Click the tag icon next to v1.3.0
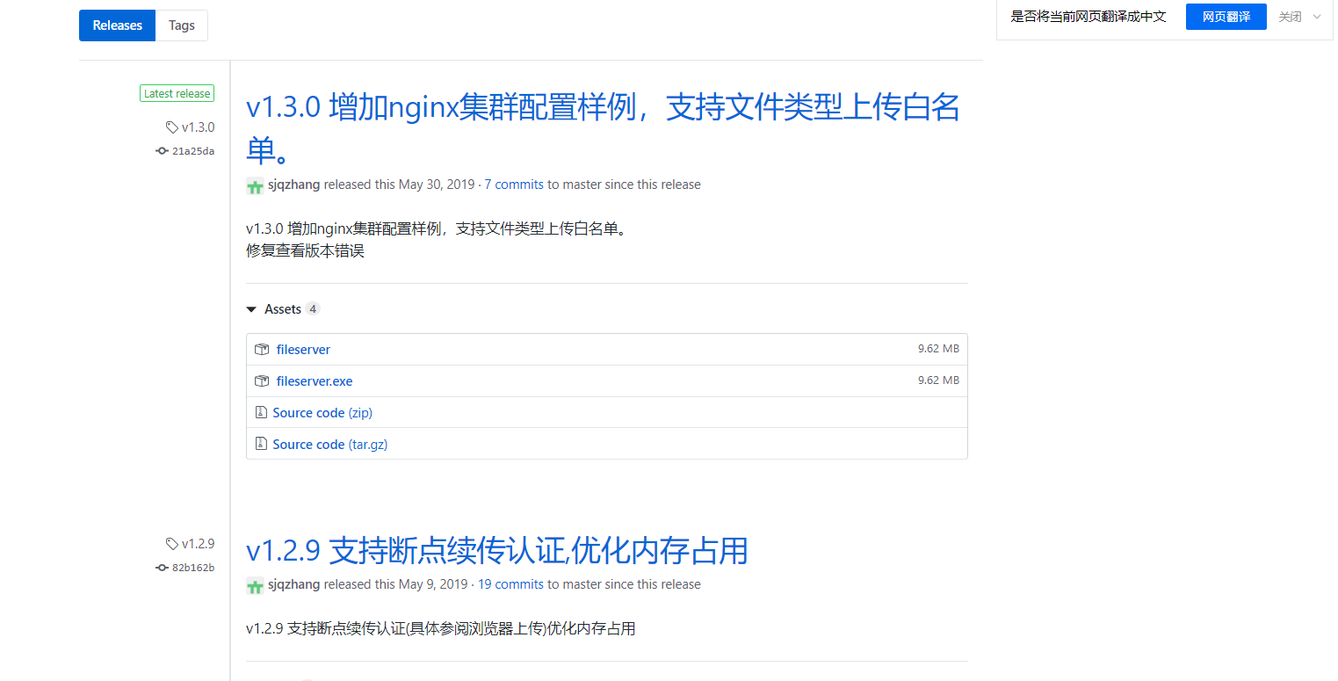This screenshot has height=681, width=1338. click(x=172, y=127)
